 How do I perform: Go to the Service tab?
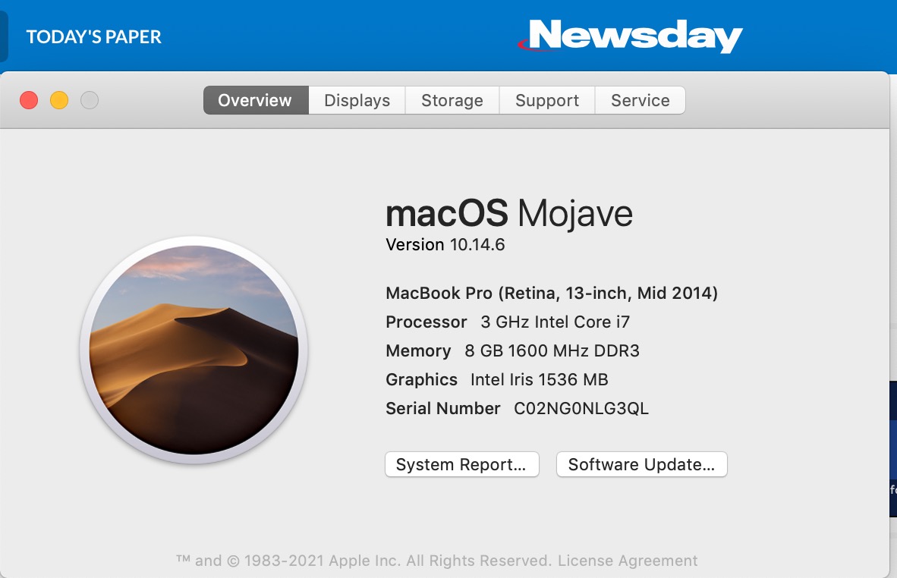tap(640, 100)
